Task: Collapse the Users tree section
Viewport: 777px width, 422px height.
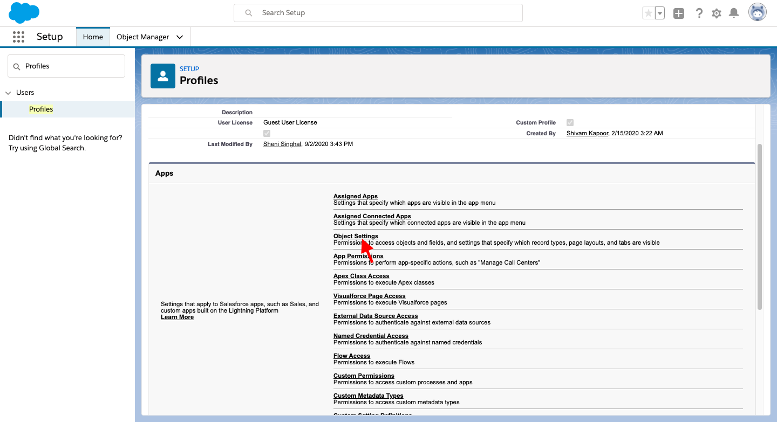Action: [8, 93]
